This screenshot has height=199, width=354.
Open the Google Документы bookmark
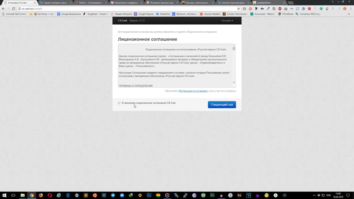click(69, 14)
